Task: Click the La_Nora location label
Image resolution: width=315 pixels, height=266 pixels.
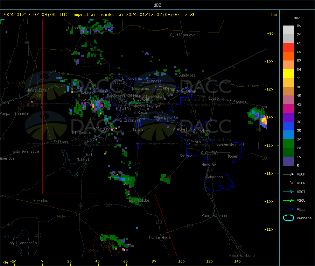Action: (139, 88)
